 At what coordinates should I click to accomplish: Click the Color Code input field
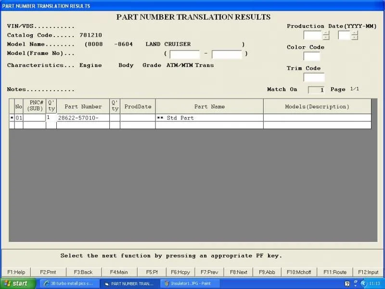click(x=311, y=56)
